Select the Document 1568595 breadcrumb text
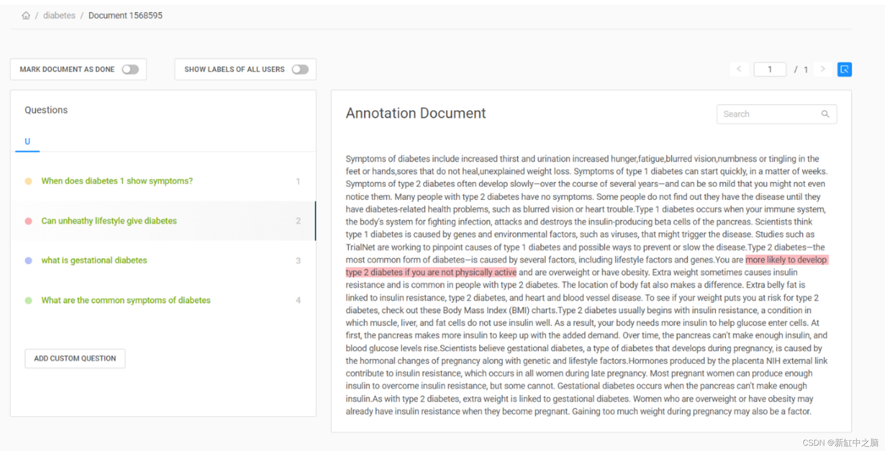Screen dimensions: 885x451 point(125,15)
